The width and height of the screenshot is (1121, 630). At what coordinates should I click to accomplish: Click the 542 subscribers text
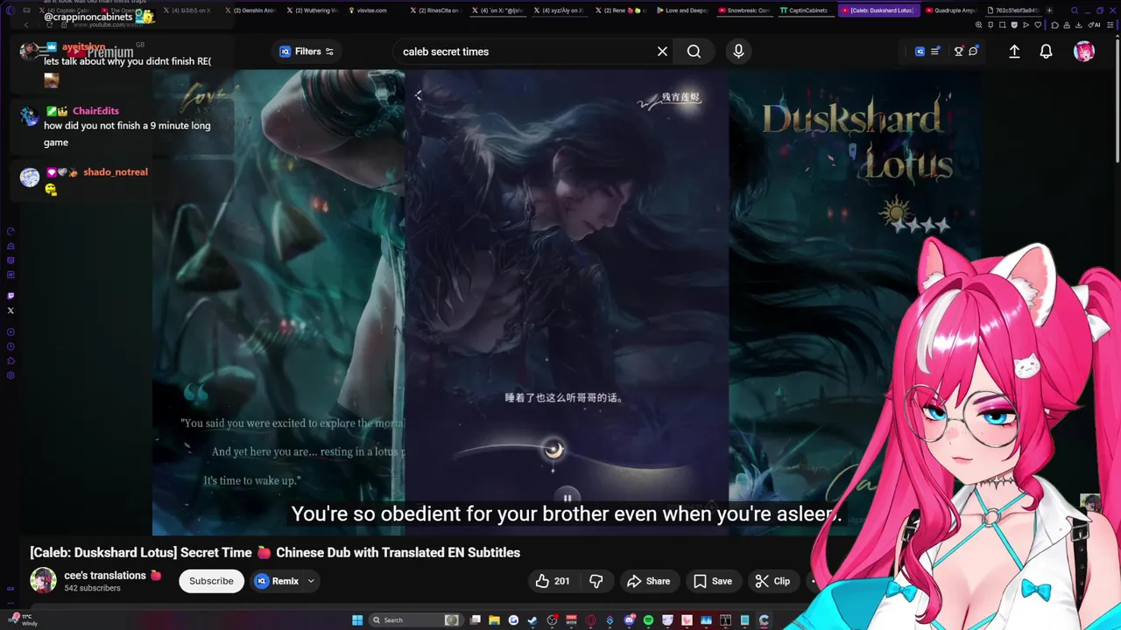pos(92,589)
